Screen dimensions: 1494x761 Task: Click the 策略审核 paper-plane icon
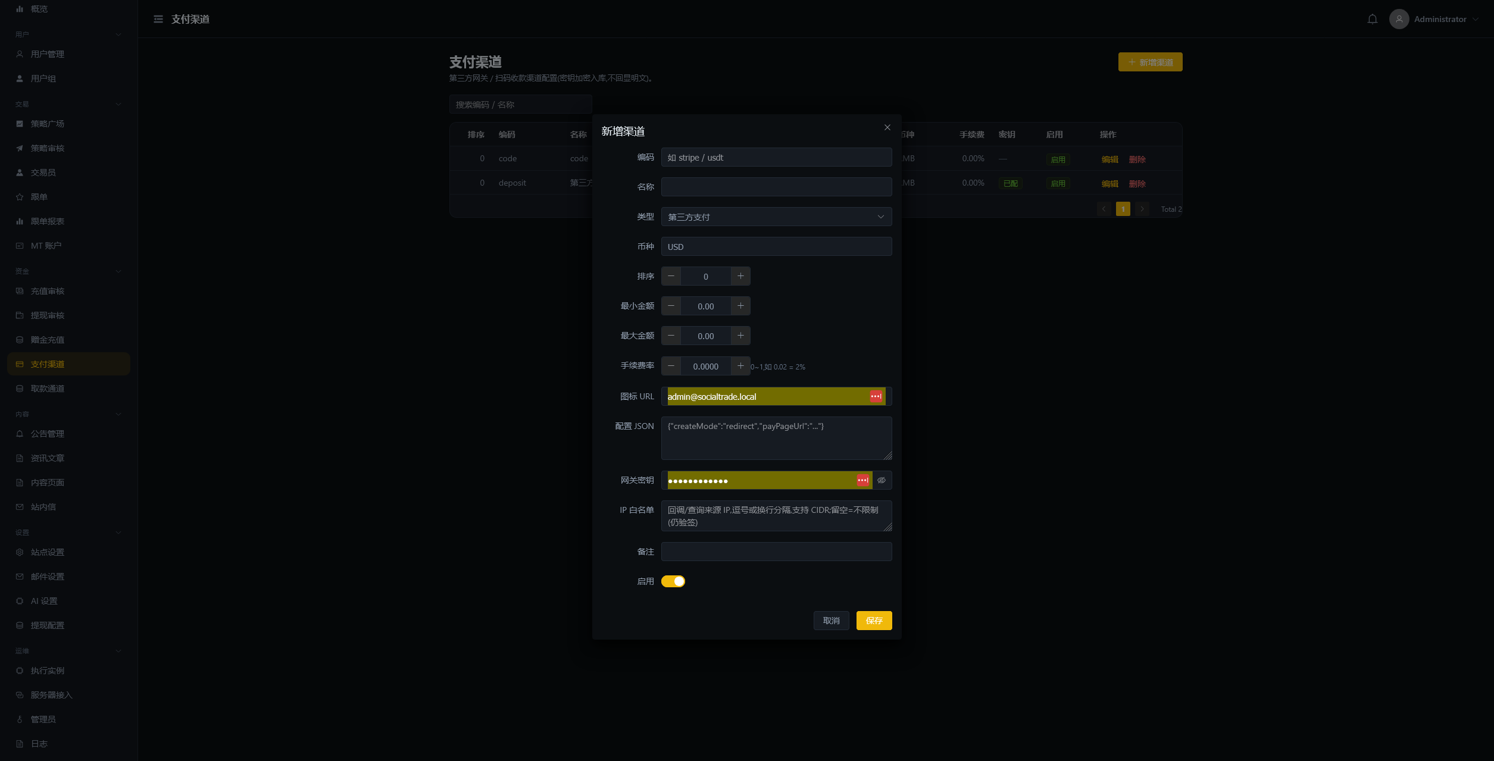20,148
